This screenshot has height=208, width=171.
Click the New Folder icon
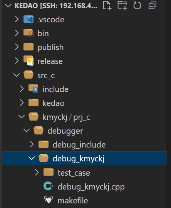(122, 5)
